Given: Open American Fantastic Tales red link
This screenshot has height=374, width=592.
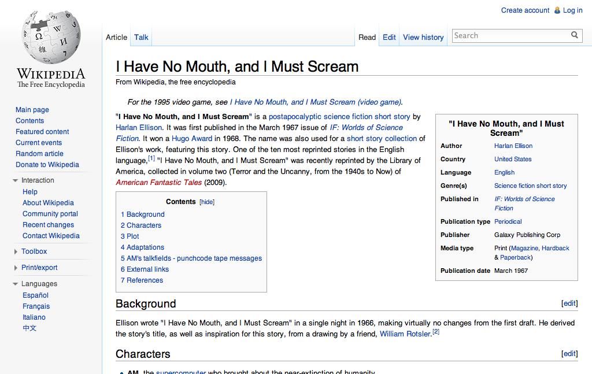Looking at the screenshot, I should click(158, 182).
